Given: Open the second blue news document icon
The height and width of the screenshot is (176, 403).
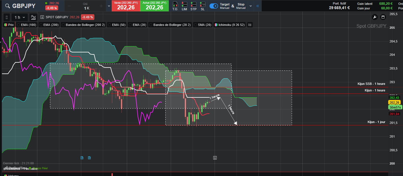Looking at the screenshot, I should [89, 157].
